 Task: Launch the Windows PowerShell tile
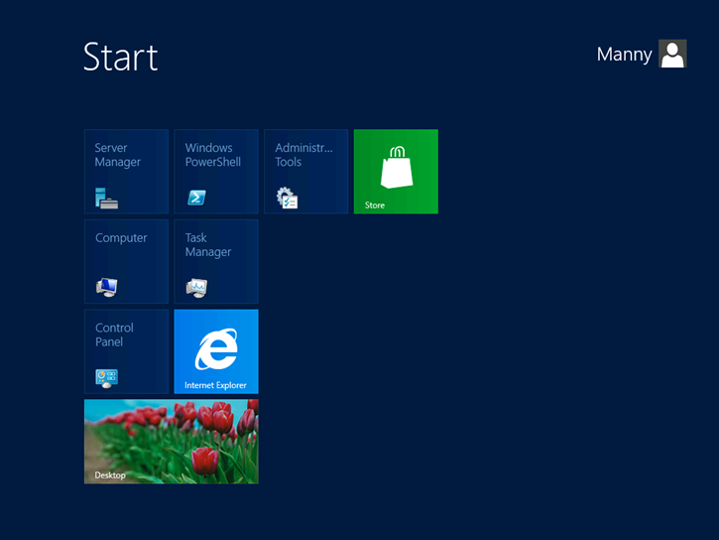coord(216,171)
